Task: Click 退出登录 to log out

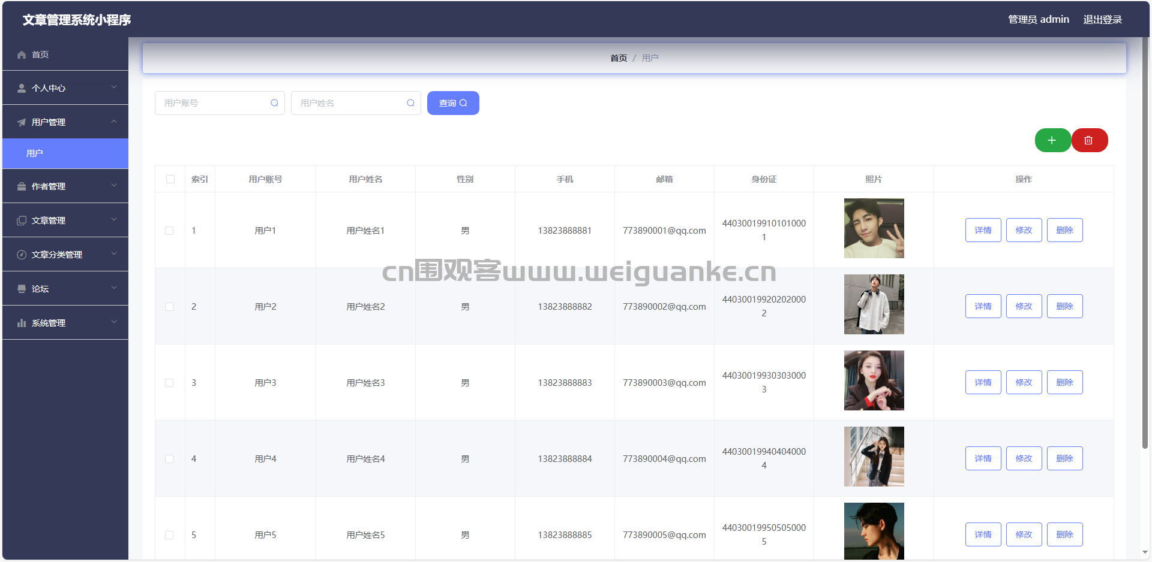Action: tap(1102, 20)
